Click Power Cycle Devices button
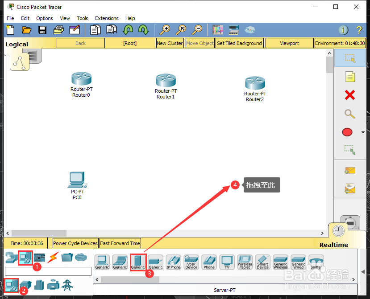This screenshot has width=370, height=299. (75, 243)
